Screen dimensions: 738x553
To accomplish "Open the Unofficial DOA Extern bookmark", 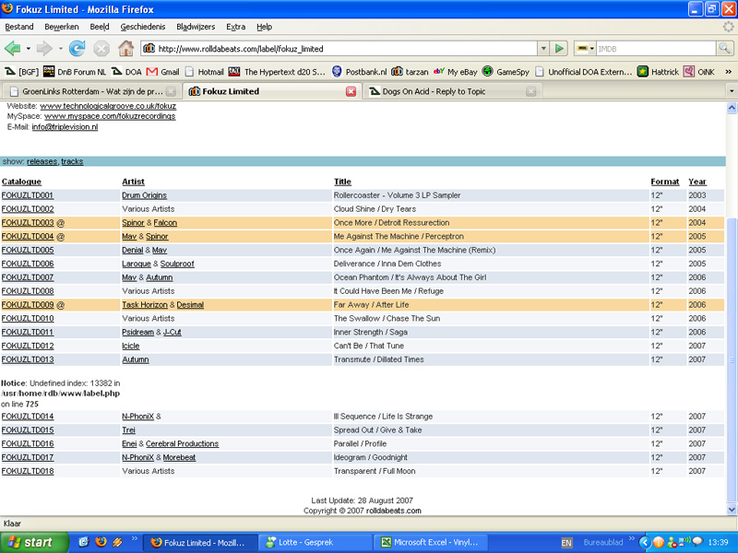I will [x=584, y=72].
